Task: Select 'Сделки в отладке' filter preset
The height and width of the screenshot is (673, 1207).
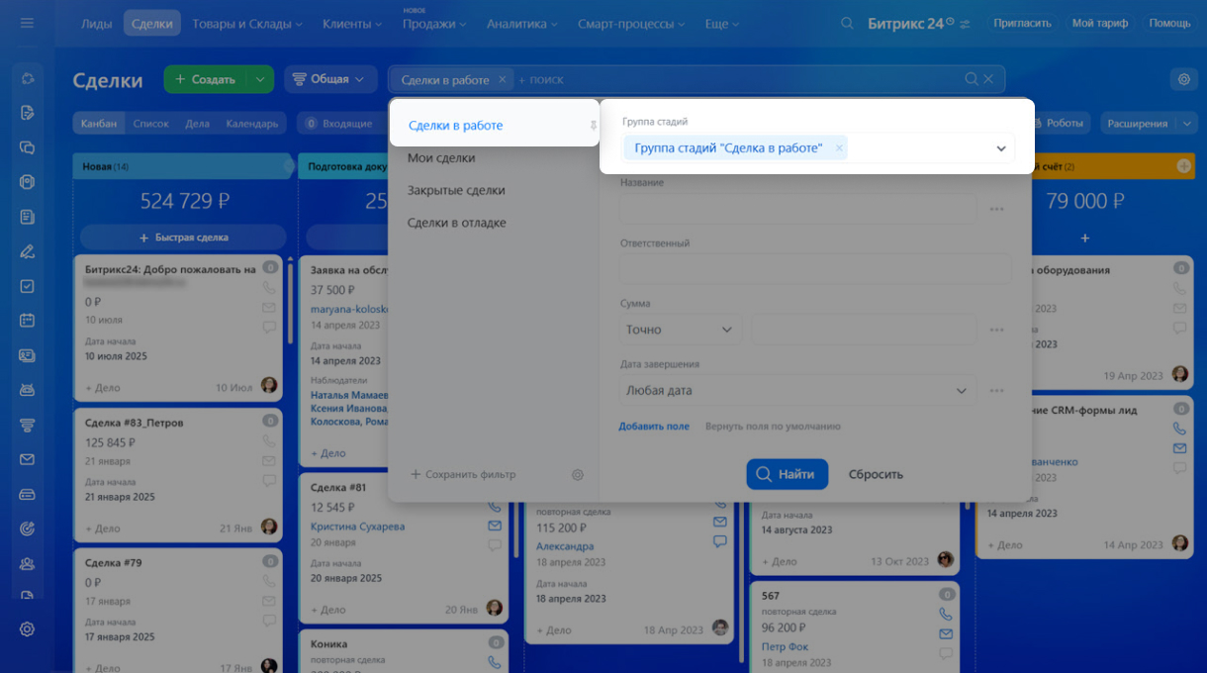Action: click(x=457, y=223)
